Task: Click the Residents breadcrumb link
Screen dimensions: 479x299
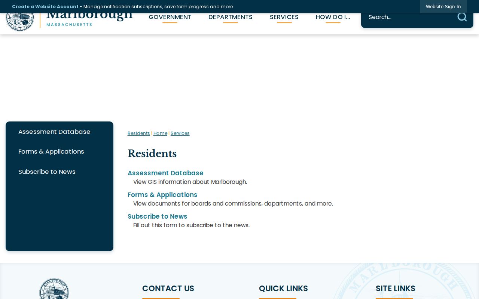Action: [139, 133]
